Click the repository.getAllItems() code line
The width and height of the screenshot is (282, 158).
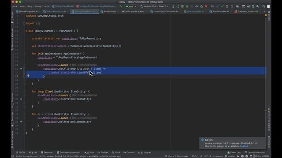click(x=74, y=68)
